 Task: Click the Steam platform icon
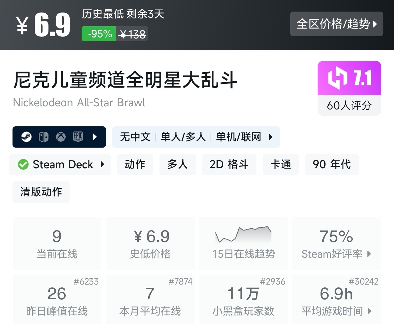pos(26,137)
